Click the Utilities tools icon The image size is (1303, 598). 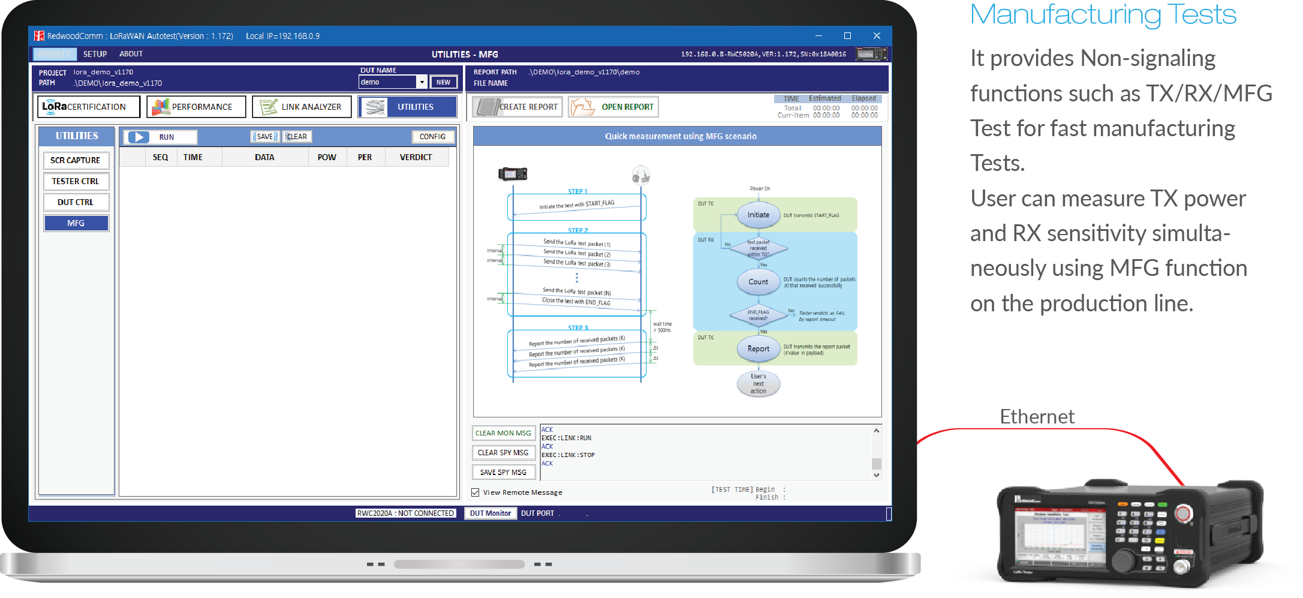point(375,107)
